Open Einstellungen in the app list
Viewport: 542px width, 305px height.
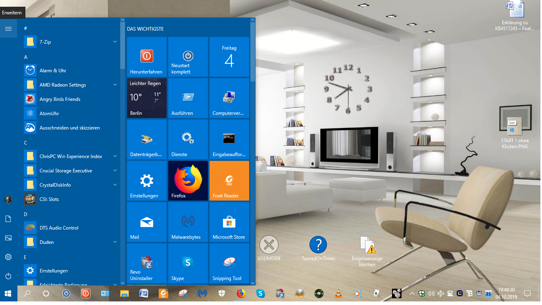point(71,270)
